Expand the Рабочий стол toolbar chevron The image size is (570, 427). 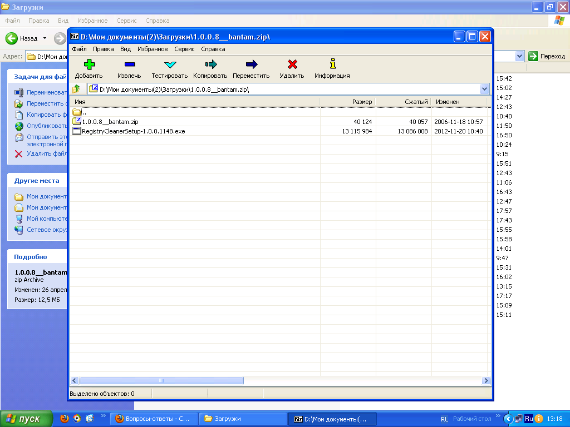(498, 416)
